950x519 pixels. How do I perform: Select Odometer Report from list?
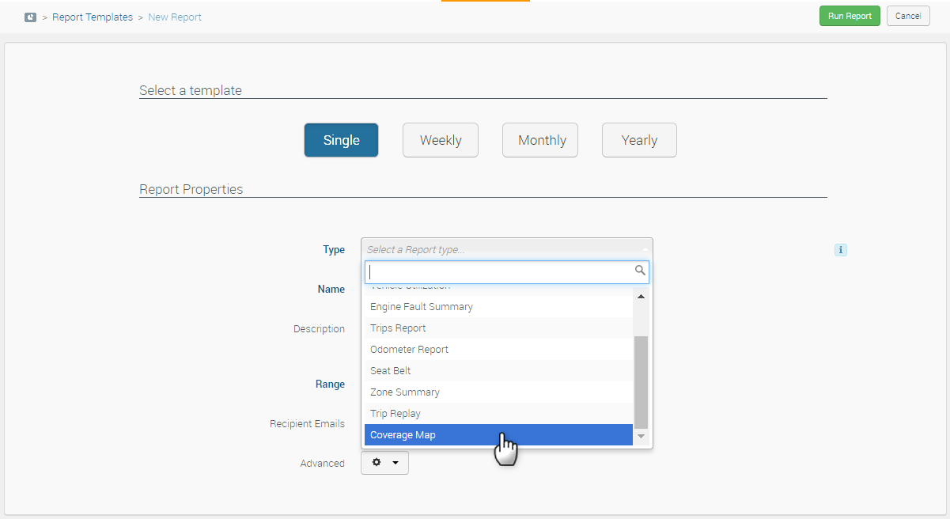click(x=498, y=350)
